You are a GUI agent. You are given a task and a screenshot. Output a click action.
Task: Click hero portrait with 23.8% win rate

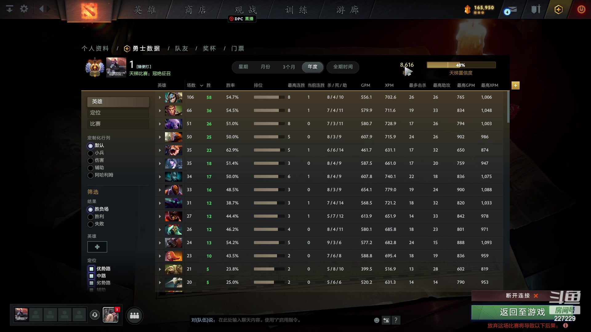point(174,269)
